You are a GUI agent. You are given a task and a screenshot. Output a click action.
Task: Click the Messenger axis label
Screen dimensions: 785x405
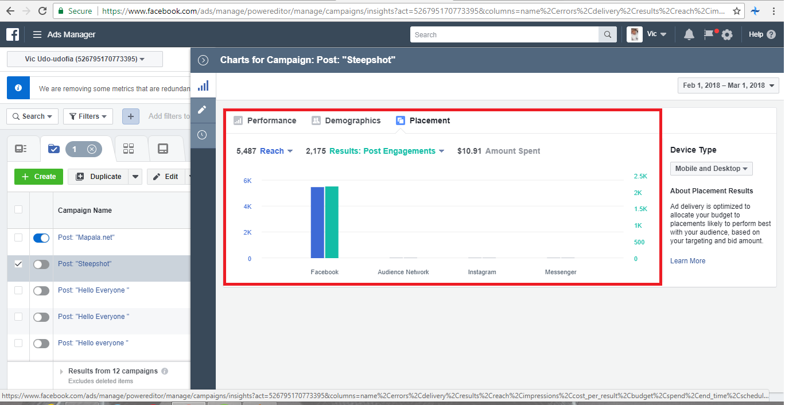[561, 272]
